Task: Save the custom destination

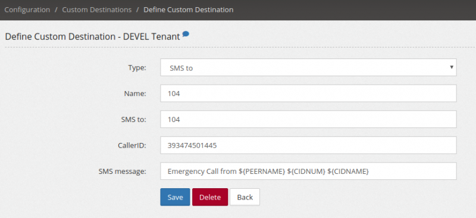Action: click(175, 197)
